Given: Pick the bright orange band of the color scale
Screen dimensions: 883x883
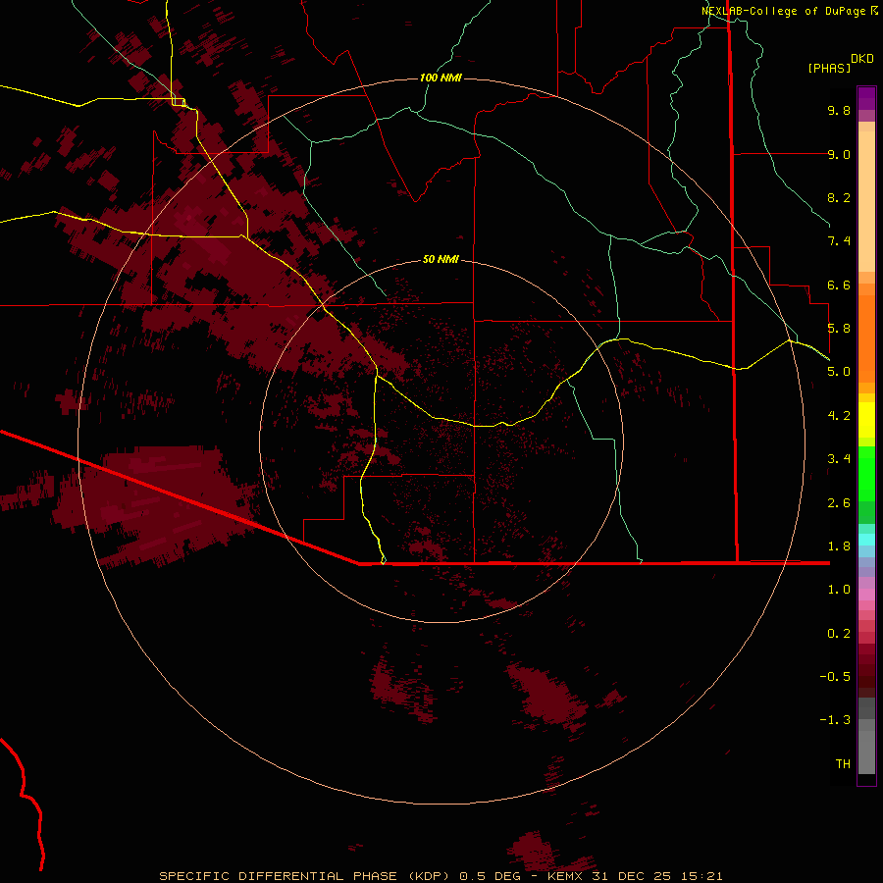Looking at the screenshot, I should [x=866, y=338].
